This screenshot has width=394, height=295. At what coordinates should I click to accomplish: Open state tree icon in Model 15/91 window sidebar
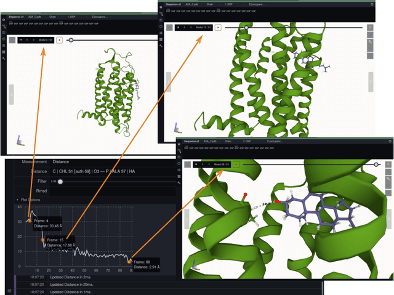[161, 14]
